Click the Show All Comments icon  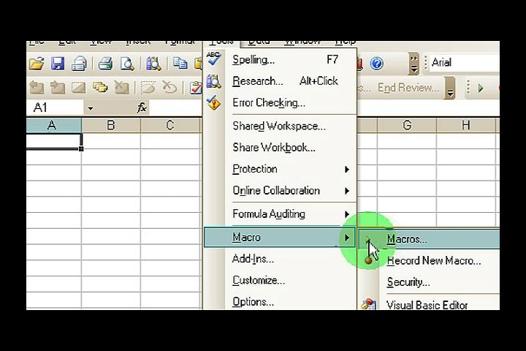[x=100, y=88]
